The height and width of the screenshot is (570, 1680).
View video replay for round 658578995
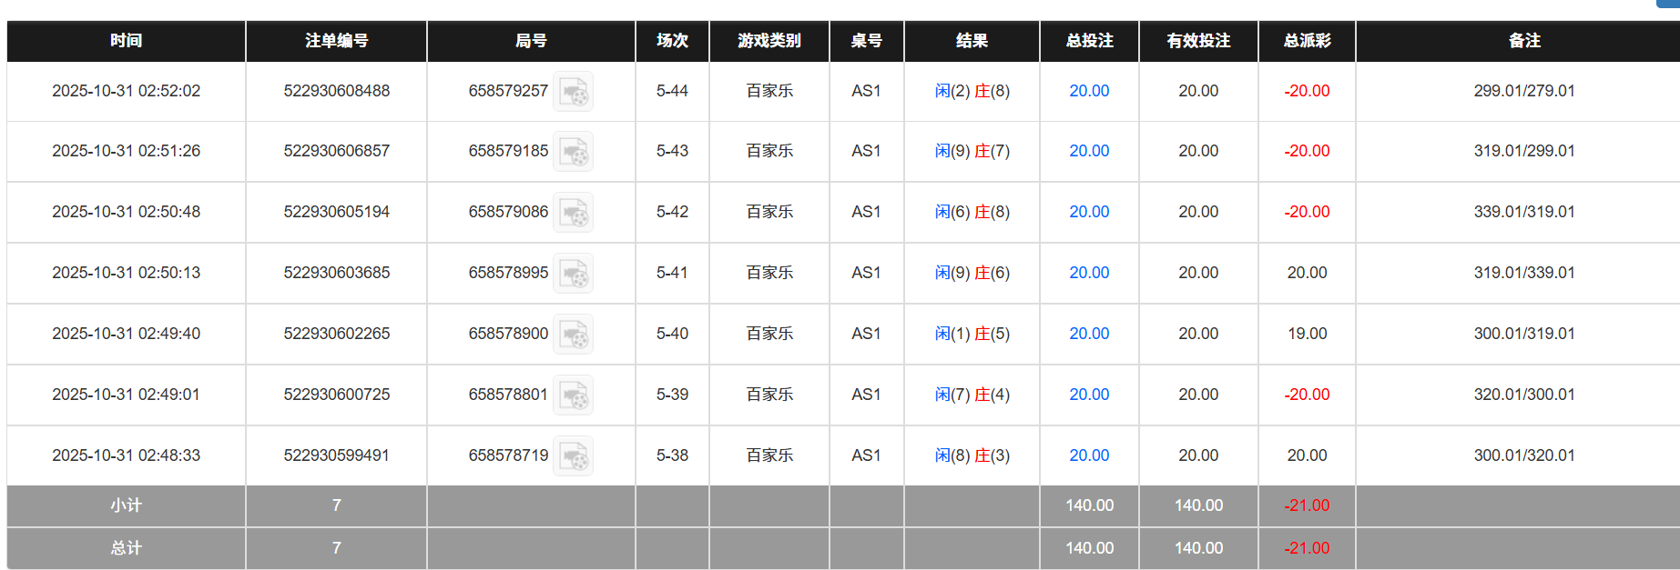click(x=574, y=274)
